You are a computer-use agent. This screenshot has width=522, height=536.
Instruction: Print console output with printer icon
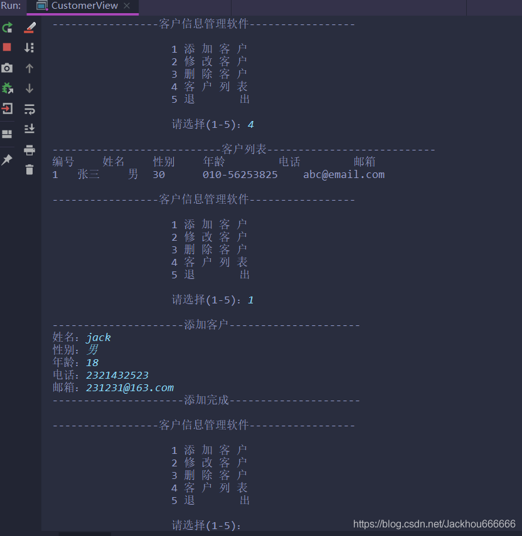click(29, 150)
